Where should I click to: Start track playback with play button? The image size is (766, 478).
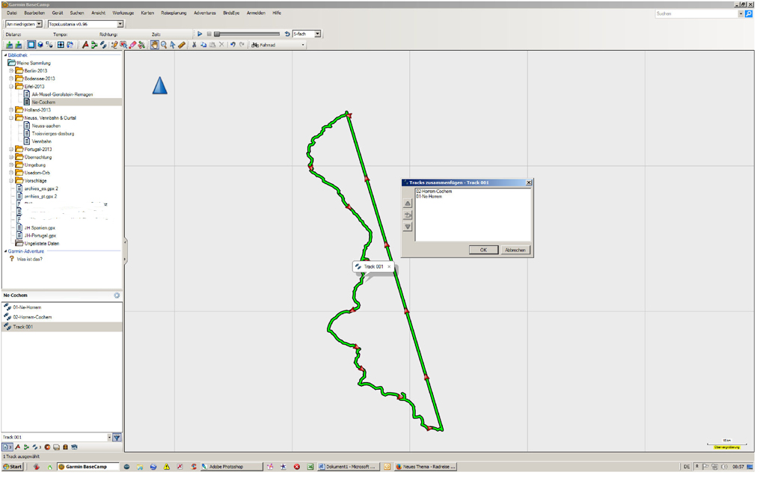coord(200,34)
